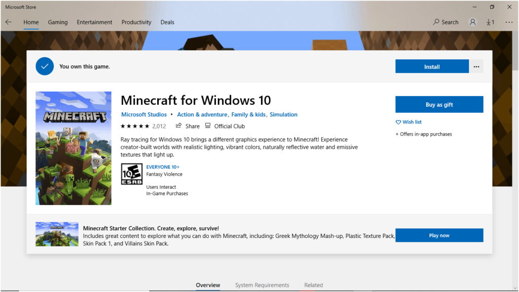Open the Official Club icon link
Viewport: 519px width, 292px height.
[208, 126]
